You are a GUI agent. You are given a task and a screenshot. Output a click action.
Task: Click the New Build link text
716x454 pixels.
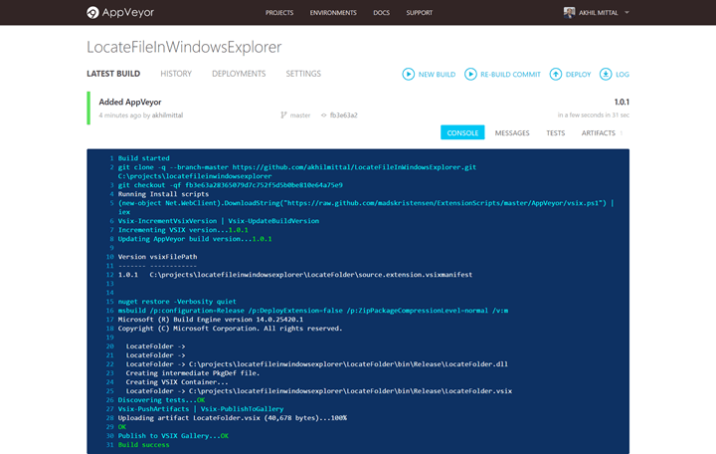click(437, 75)
